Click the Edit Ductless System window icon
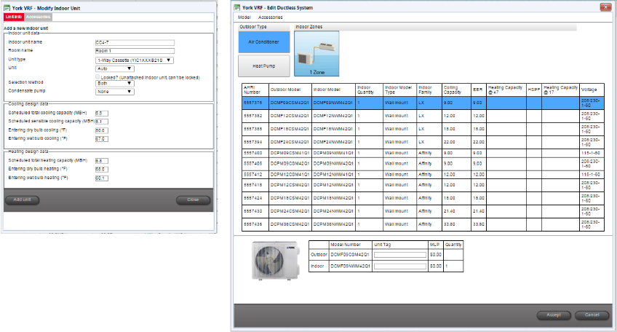617x332 pixels. coord(238,7)
